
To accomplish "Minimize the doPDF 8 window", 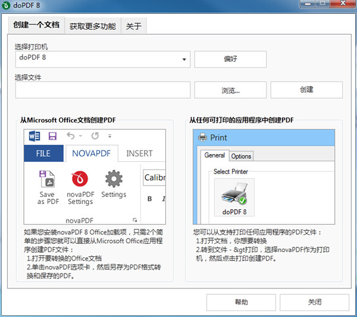I will pyautogui.click(x=308, y=4).
